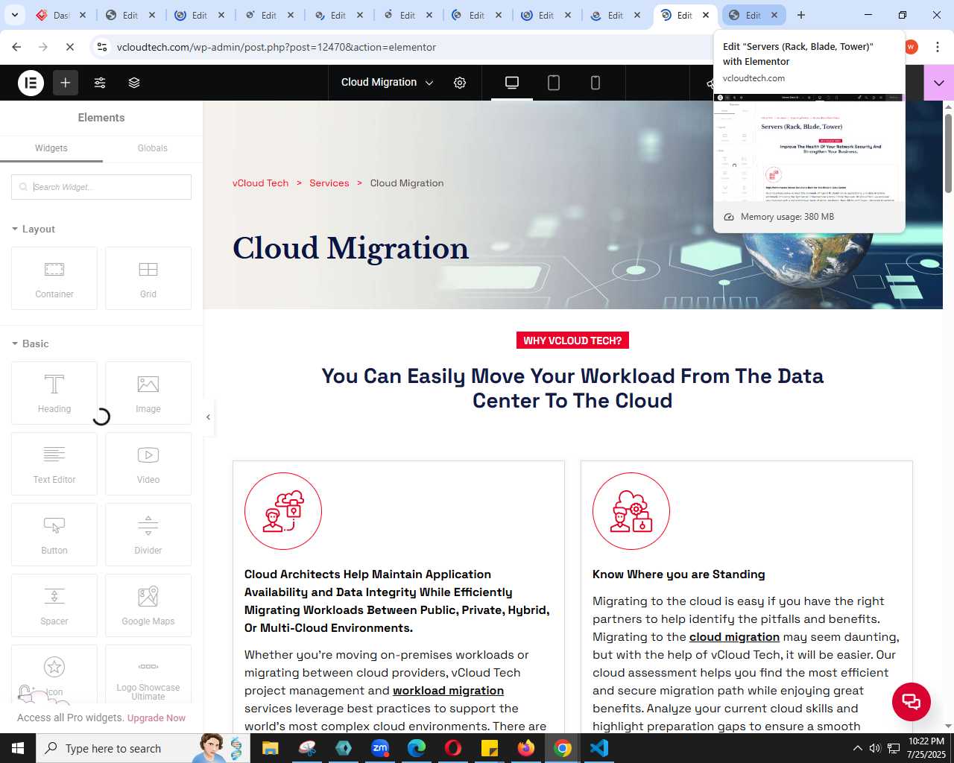Open Zoom from taskbar
This screenshot has width=954, height=763.
[380, 748]
